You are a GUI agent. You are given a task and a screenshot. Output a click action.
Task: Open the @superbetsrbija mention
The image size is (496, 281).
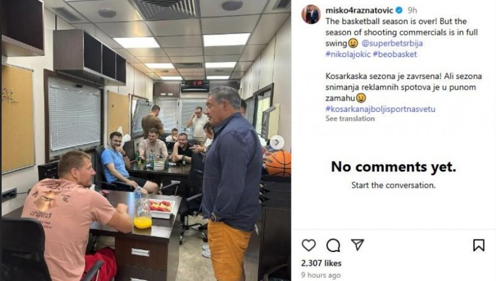click(x=392, y=43)
